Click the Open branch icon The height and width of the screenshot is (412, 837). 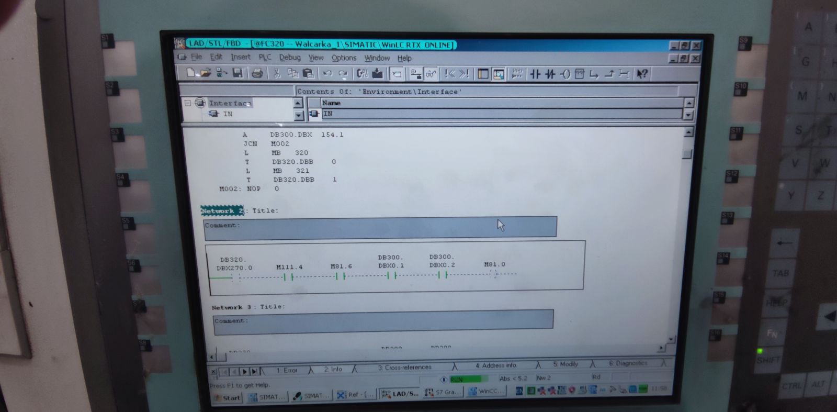coord(594,74)
